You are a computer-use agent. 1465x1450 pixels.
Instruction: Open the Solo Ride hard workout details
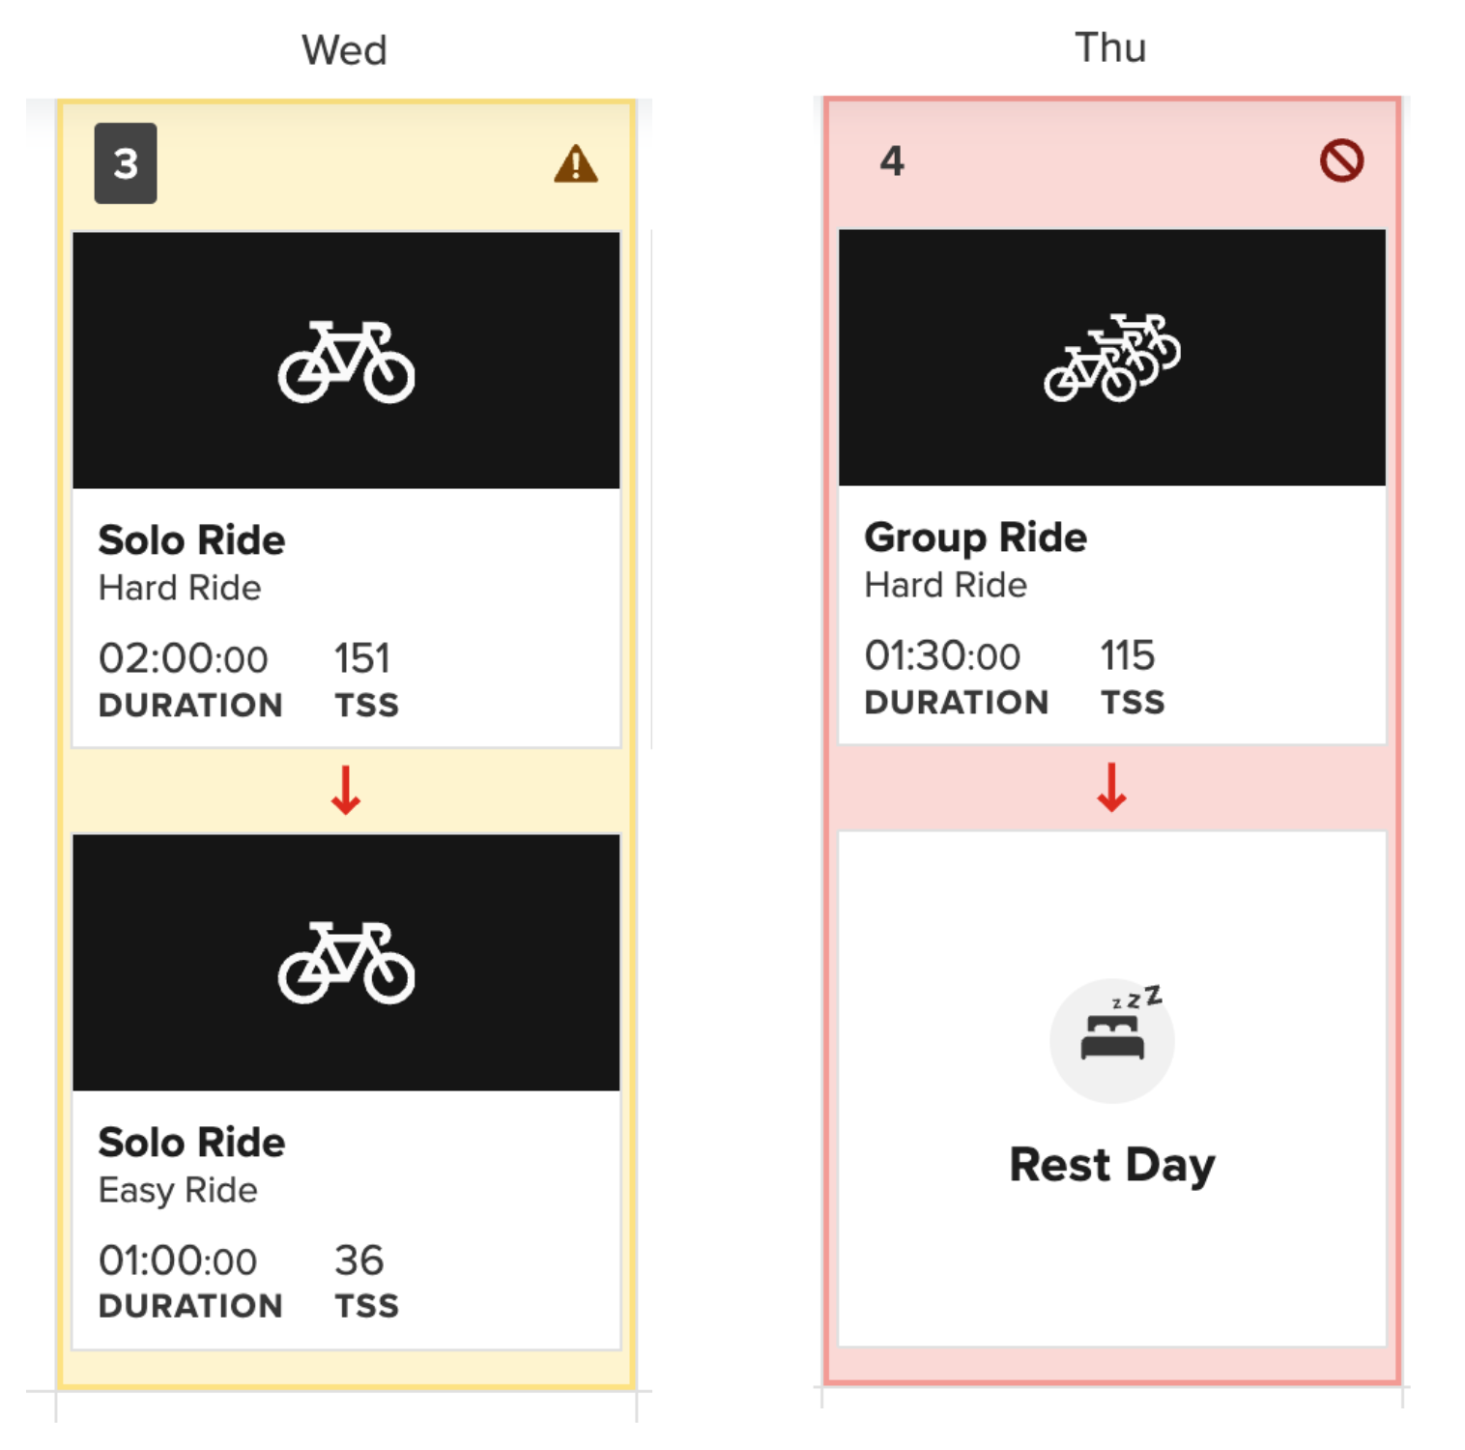pyautogui.click(x=191, y=539)
